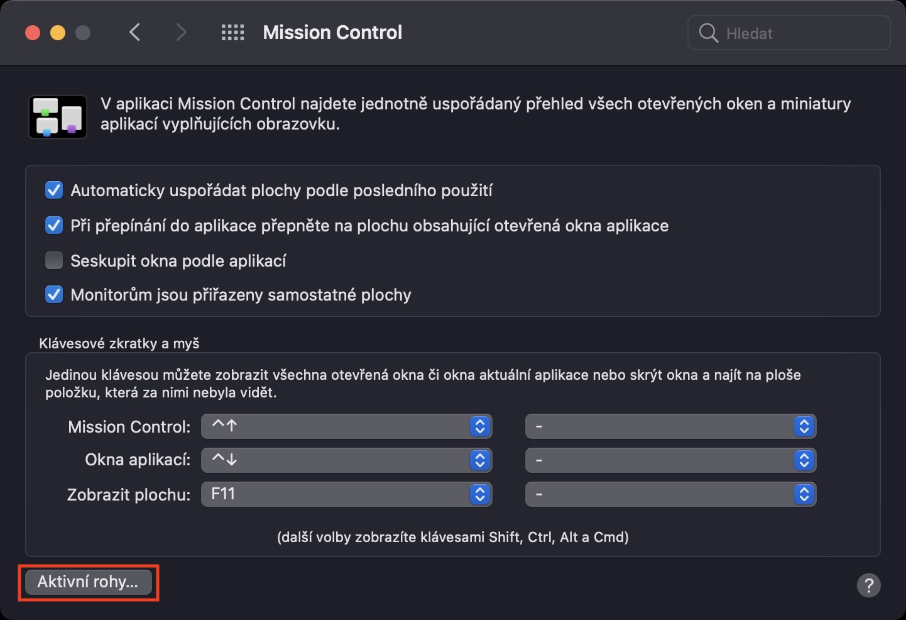Open Okna aplikací keyboard shortcut dropdown

point(346,460)
